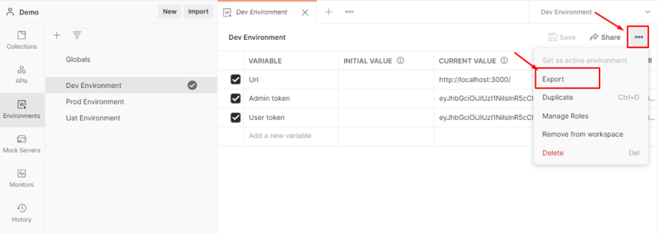
Task: Open the Monitors sidebar section
Action: pyautogui.click(x=22, y=178)
